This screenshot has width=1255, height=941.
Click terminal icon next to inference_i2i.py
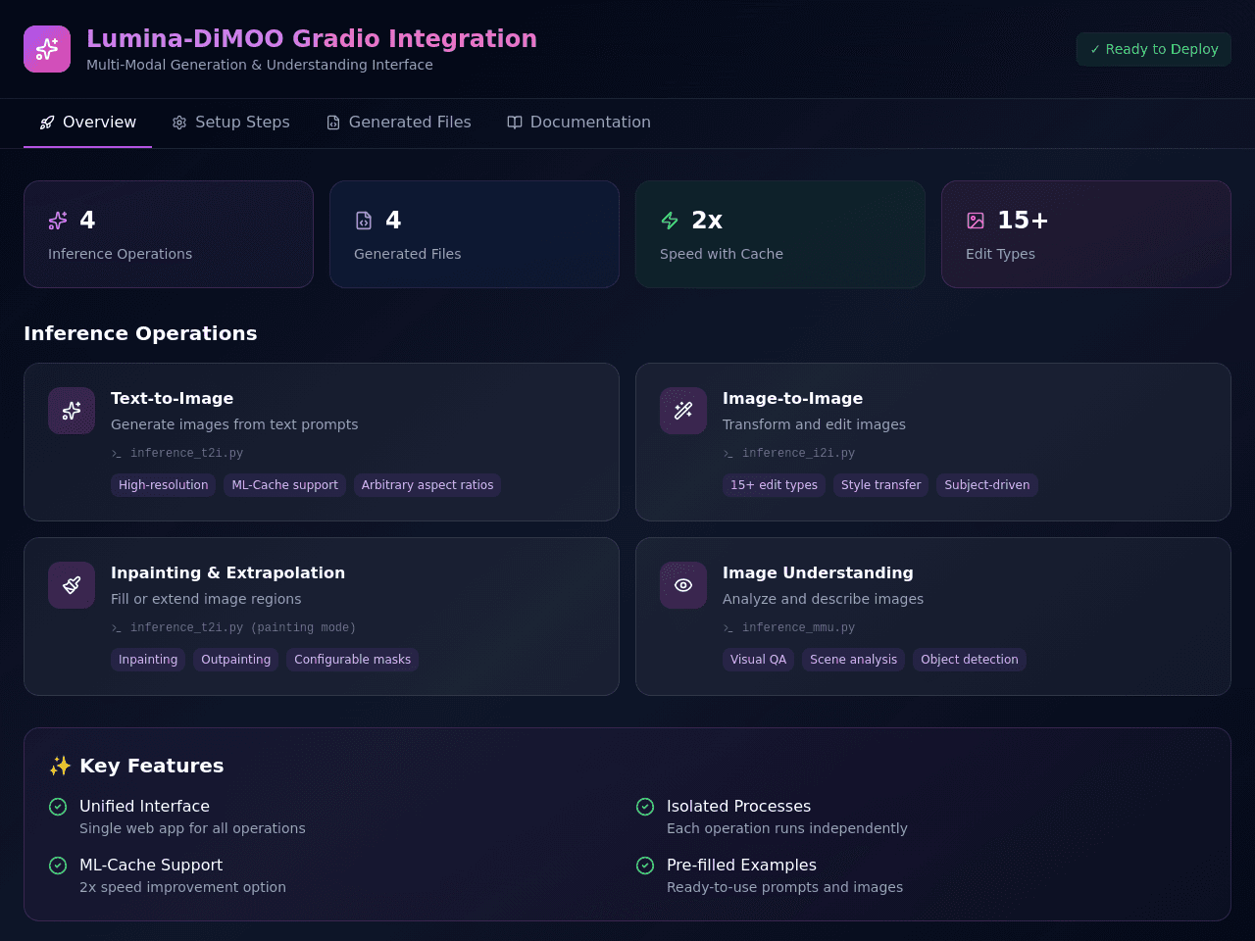[x=728, y=454]
